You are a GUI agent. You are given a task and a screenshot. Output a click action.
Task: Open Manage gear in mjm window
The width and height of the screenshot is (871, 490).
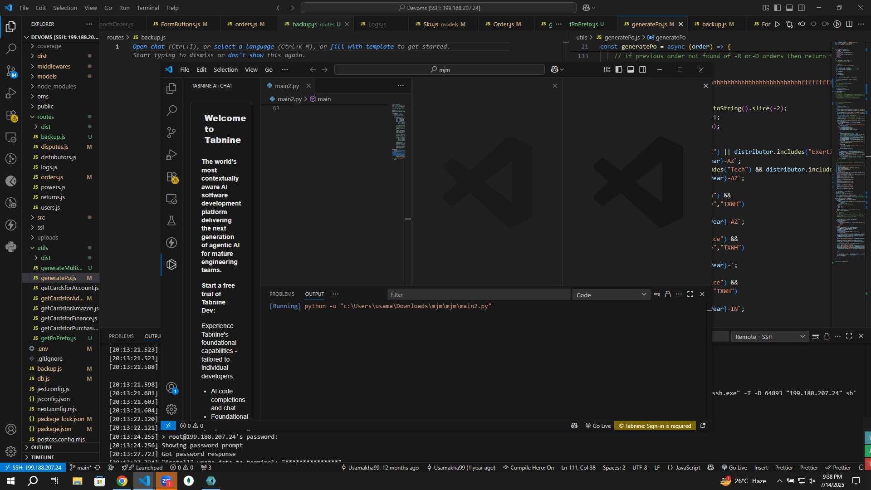[171, 409]
